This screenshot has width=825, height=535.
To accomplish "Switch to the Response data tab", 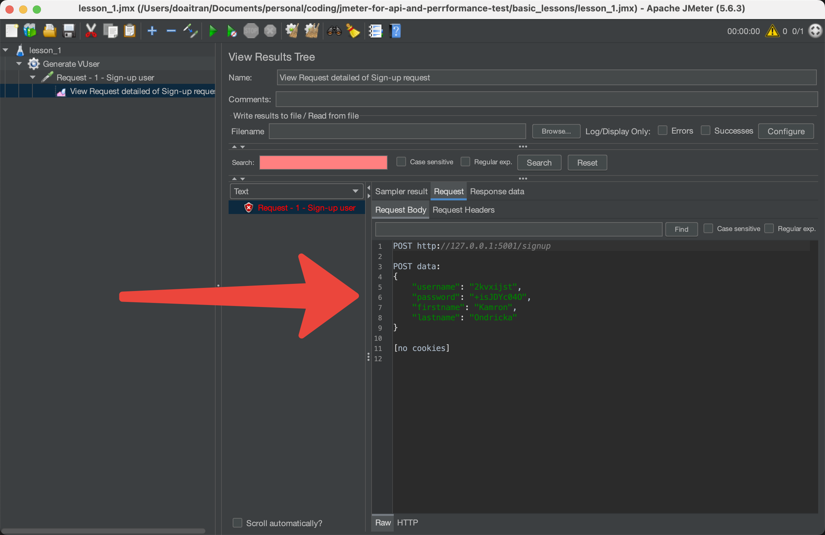I will click(x=497, y=192).
